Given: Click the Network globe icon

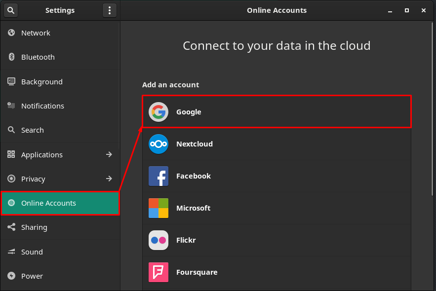Looking at the screenshot, I should [x=11, y=33].
